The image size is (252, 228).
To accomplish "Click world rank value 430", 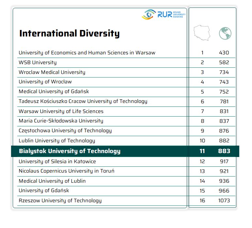I will pos(224,53).
